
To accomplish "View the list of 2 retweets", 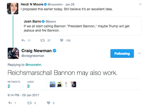I will [14, 85].
